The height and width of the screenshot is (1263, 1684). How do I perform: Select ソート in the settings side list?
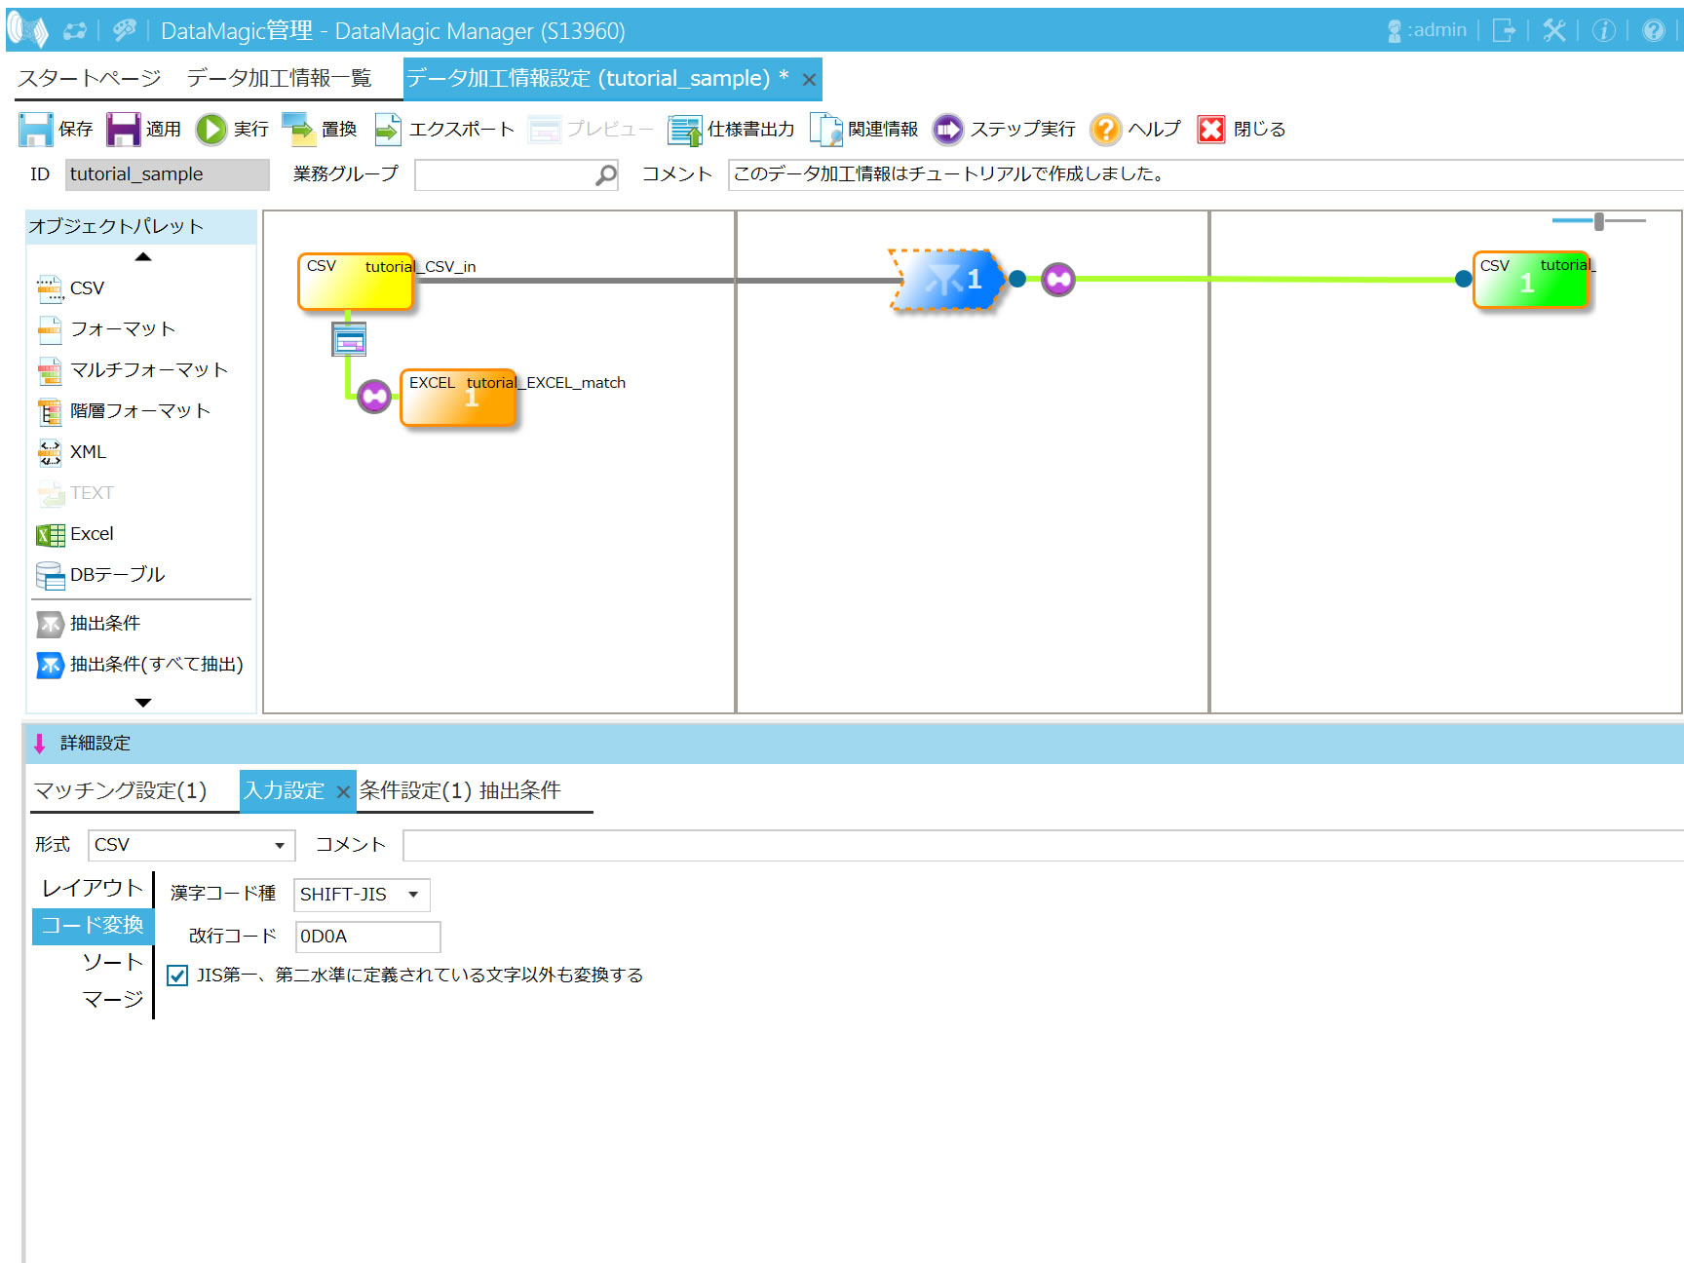click(x=112, y=962)
